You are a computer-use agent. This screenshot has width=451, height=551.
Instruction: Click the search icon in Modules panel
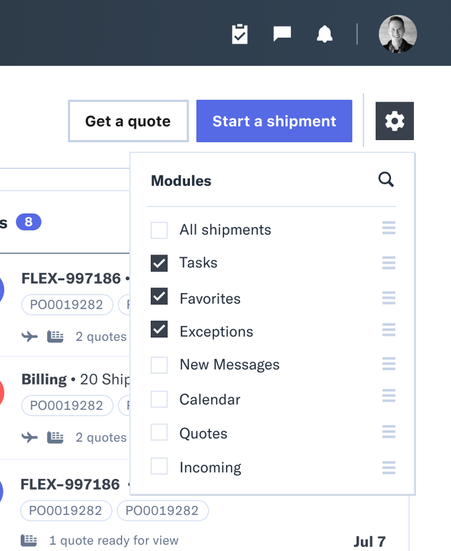386,180
